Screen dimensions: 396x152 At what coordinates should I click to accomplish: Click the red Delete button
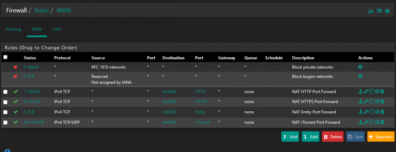(333, 137)
